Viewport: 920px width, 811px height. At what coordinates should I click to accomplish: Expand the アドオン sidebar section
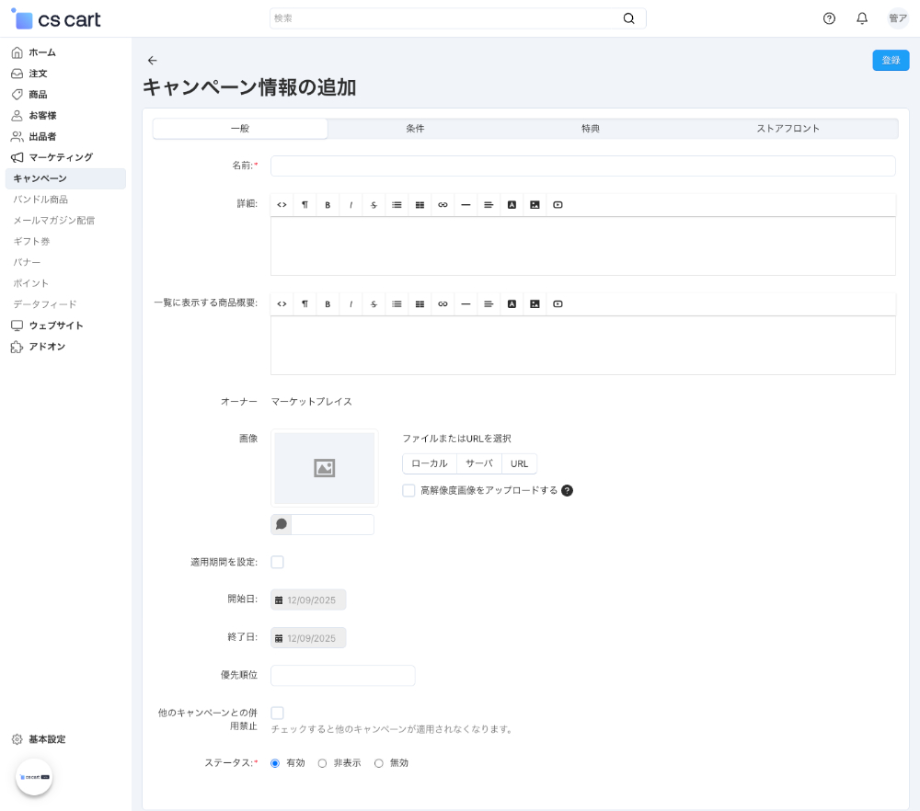[x=46, y=347]
